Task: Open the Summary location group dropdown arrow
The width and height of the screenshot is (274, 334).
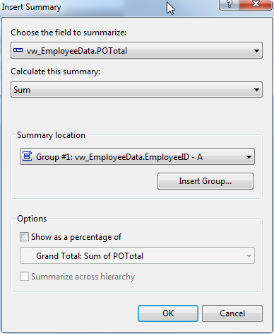Action: point(249,157)
